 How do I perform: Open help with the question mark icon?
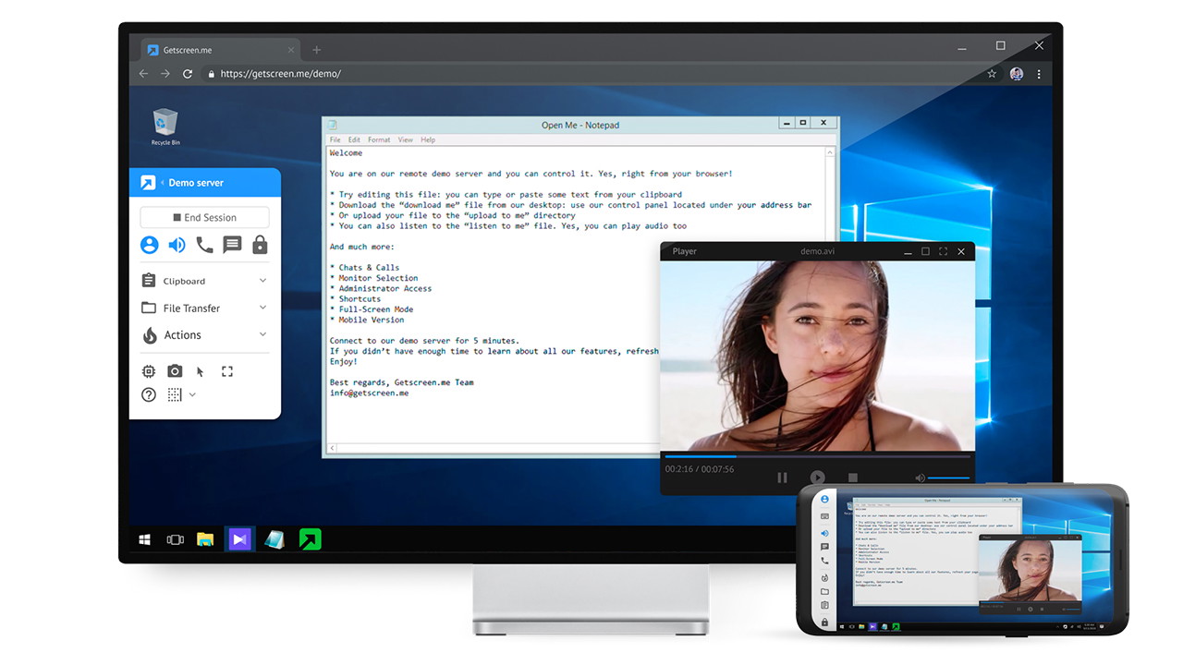pyautogui.click(x=149, y=394)
